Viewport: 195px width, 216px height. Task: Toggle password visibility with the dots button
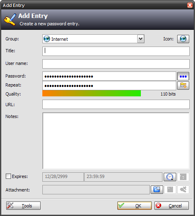[183, 76]
